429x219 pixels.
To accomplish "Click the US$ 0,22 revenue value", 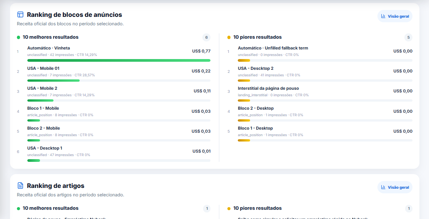I will (x=201, y=71).
